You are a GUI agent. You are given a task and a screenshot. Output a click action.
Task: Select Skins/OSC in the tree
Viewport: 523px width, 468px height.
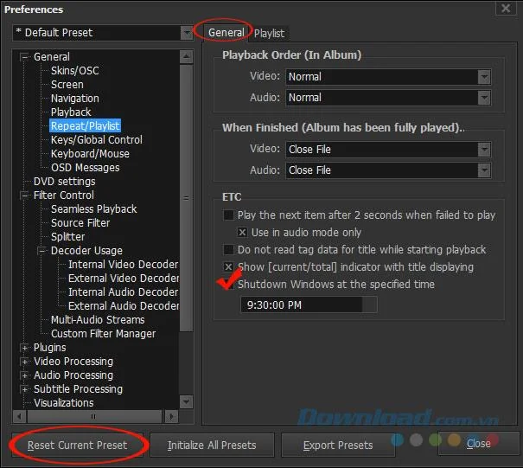(x=74, y=71)
